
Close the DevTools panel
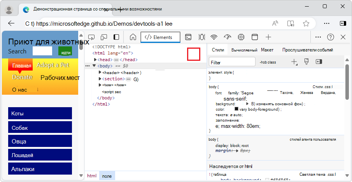(x=343, y=37)
